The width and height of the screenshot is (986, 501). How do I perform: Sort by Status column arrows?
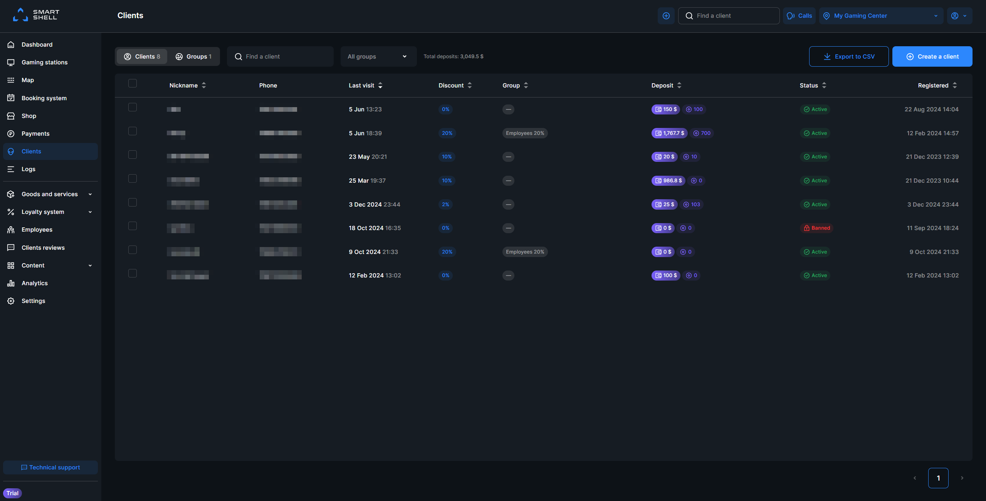(x=824, y=86)
